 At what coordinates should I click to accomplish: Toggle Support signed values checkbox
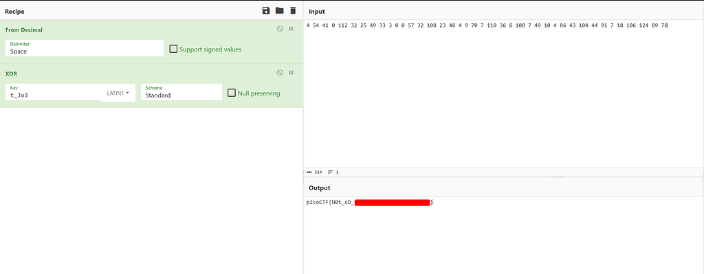(x=173, y=49)
